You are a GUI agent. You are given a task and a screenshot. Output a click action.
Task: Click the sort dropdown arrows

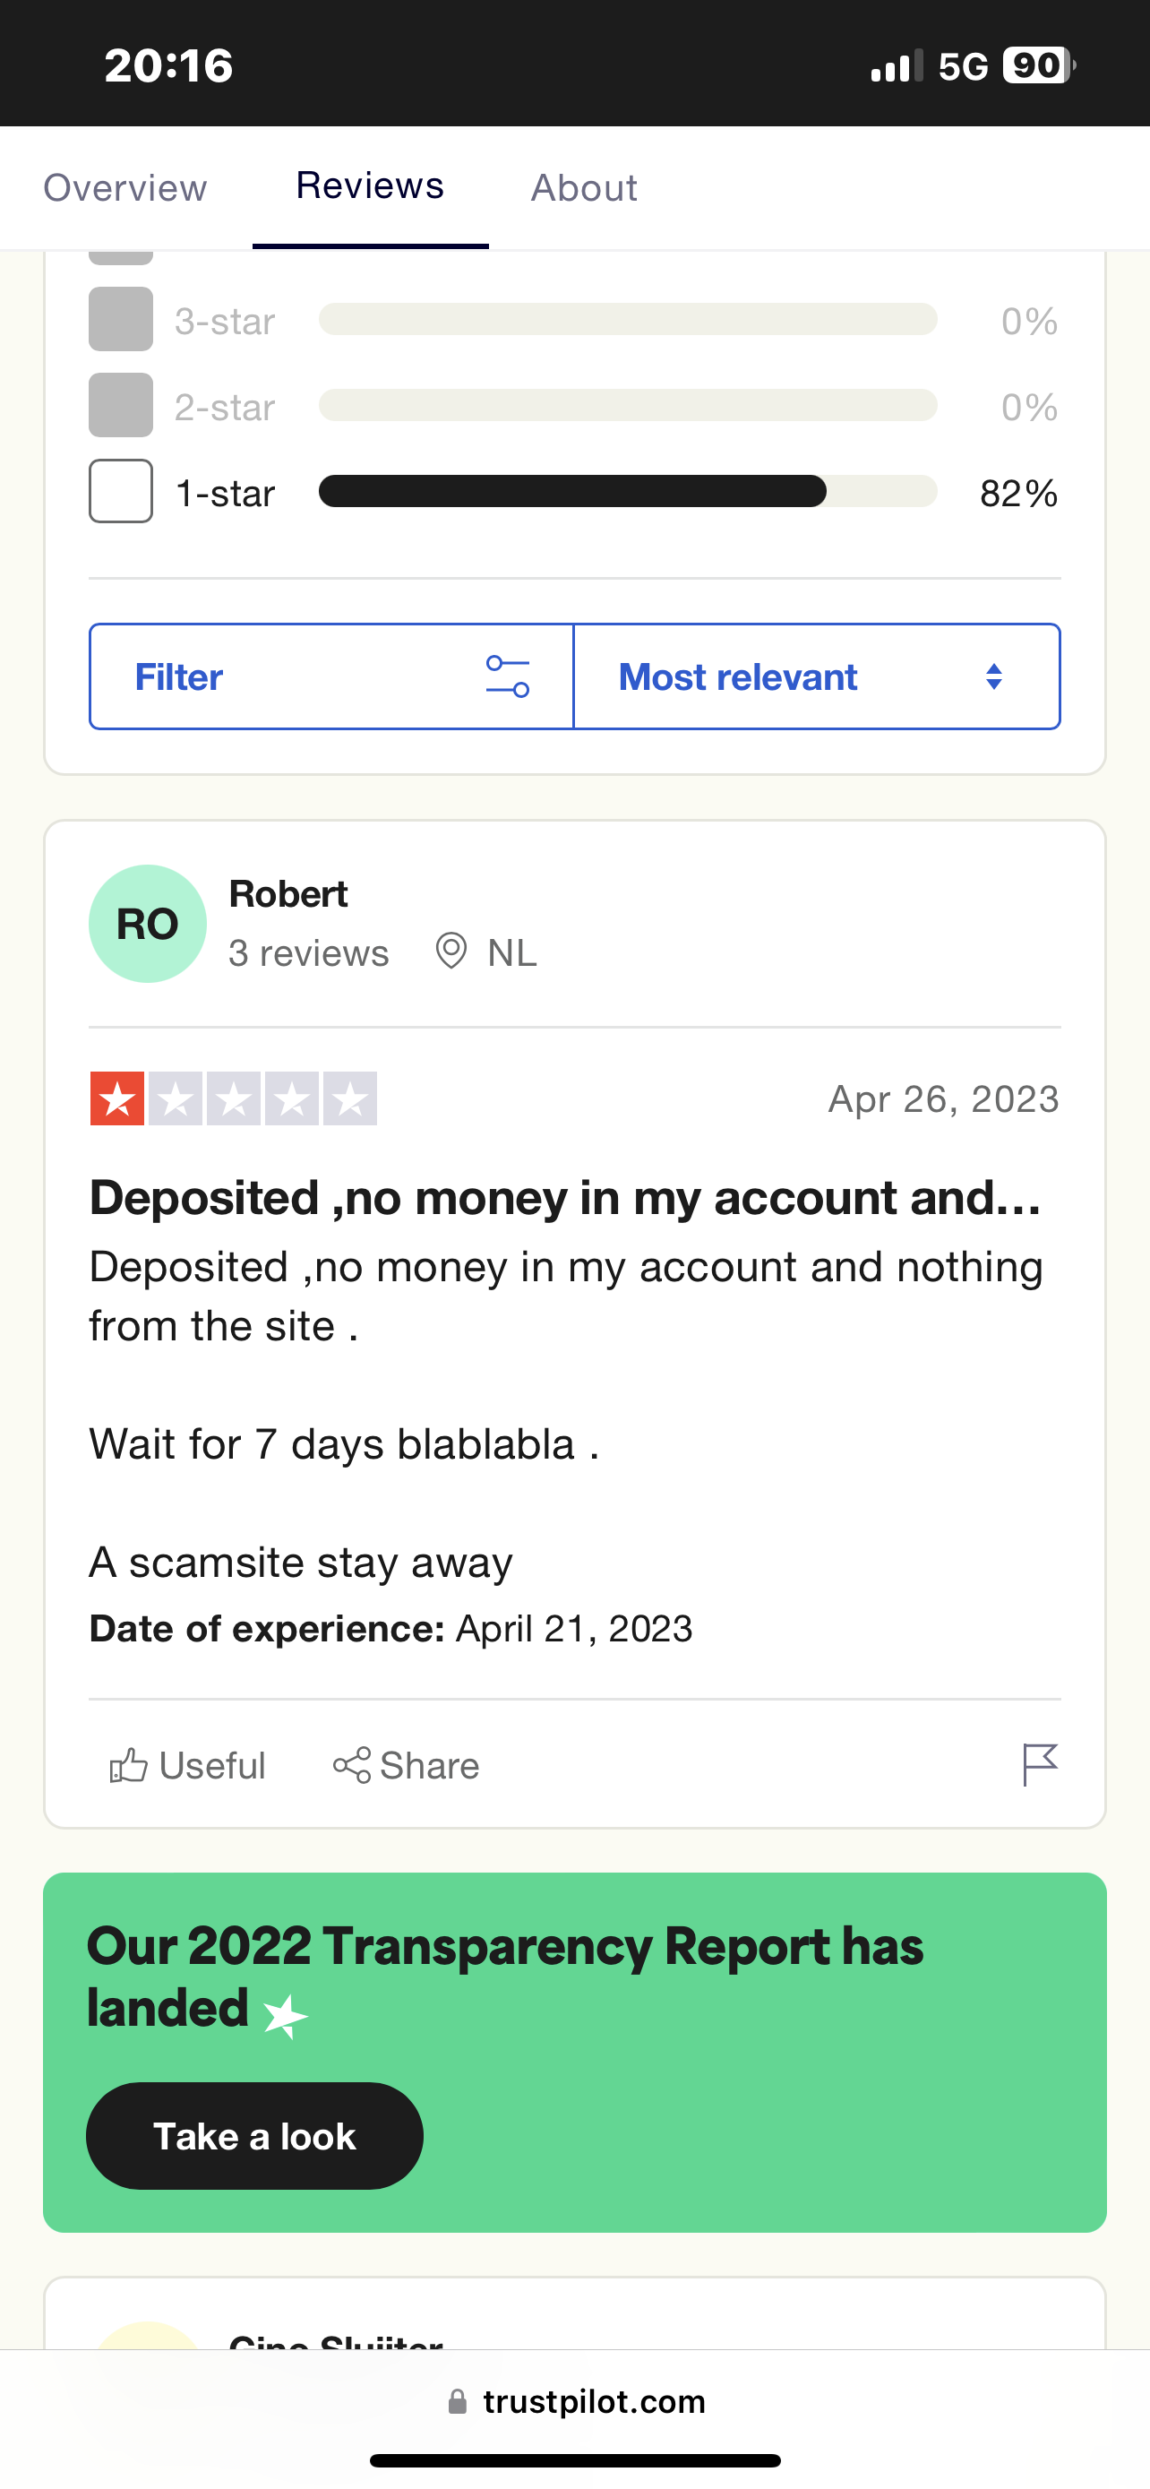tap(993, 676)
